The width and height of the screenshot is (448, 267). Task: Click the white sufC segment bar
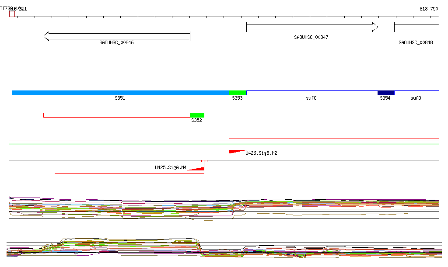(312, 93)
